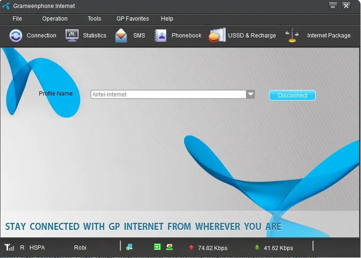
Task: Click the green arrow status icon
Action: pos(157,247)
